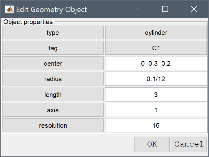
Task: Click the center label cell
Action: (53, 64)
